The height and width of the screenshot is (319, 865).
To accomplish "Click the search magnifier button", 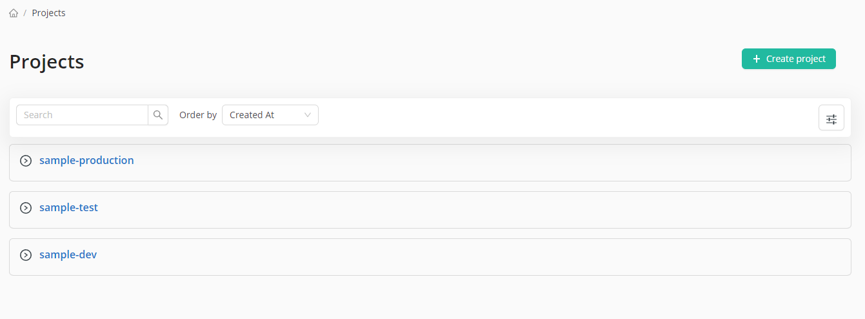I will point(158,115).
